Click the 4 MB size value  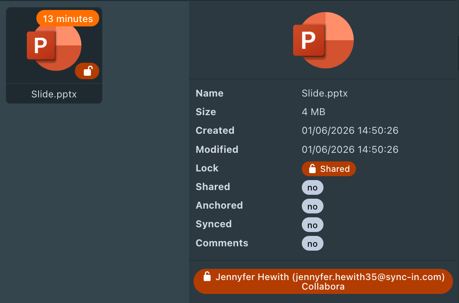(x=314, y=112)
